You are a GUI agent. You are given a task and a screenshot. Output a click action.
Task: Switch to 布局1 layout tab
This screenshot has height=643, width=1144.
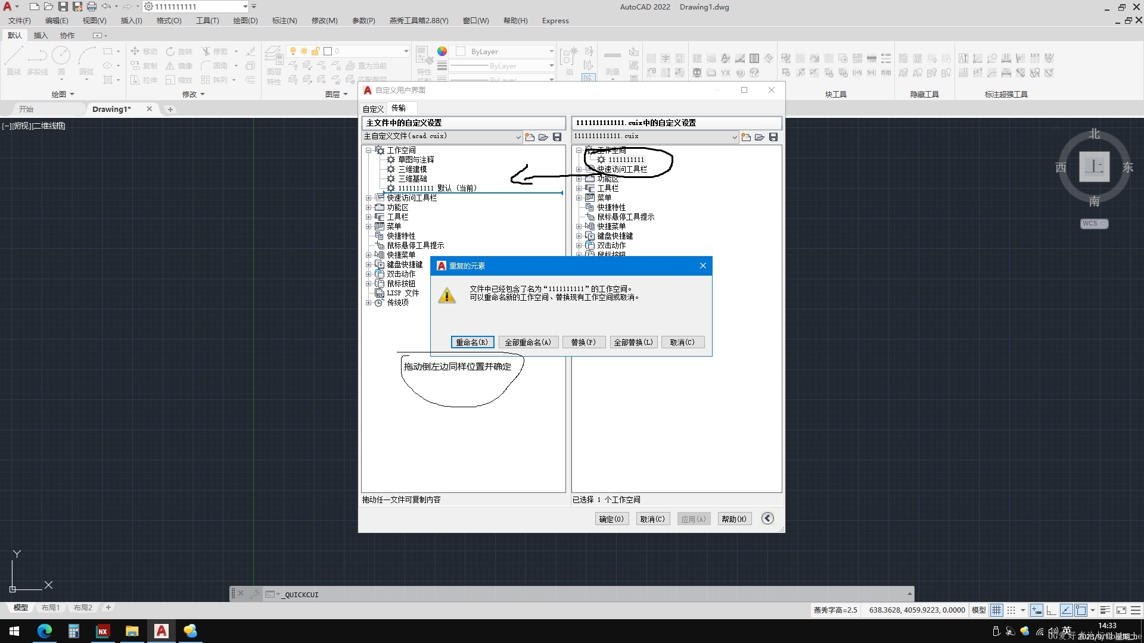click(51, 608)
